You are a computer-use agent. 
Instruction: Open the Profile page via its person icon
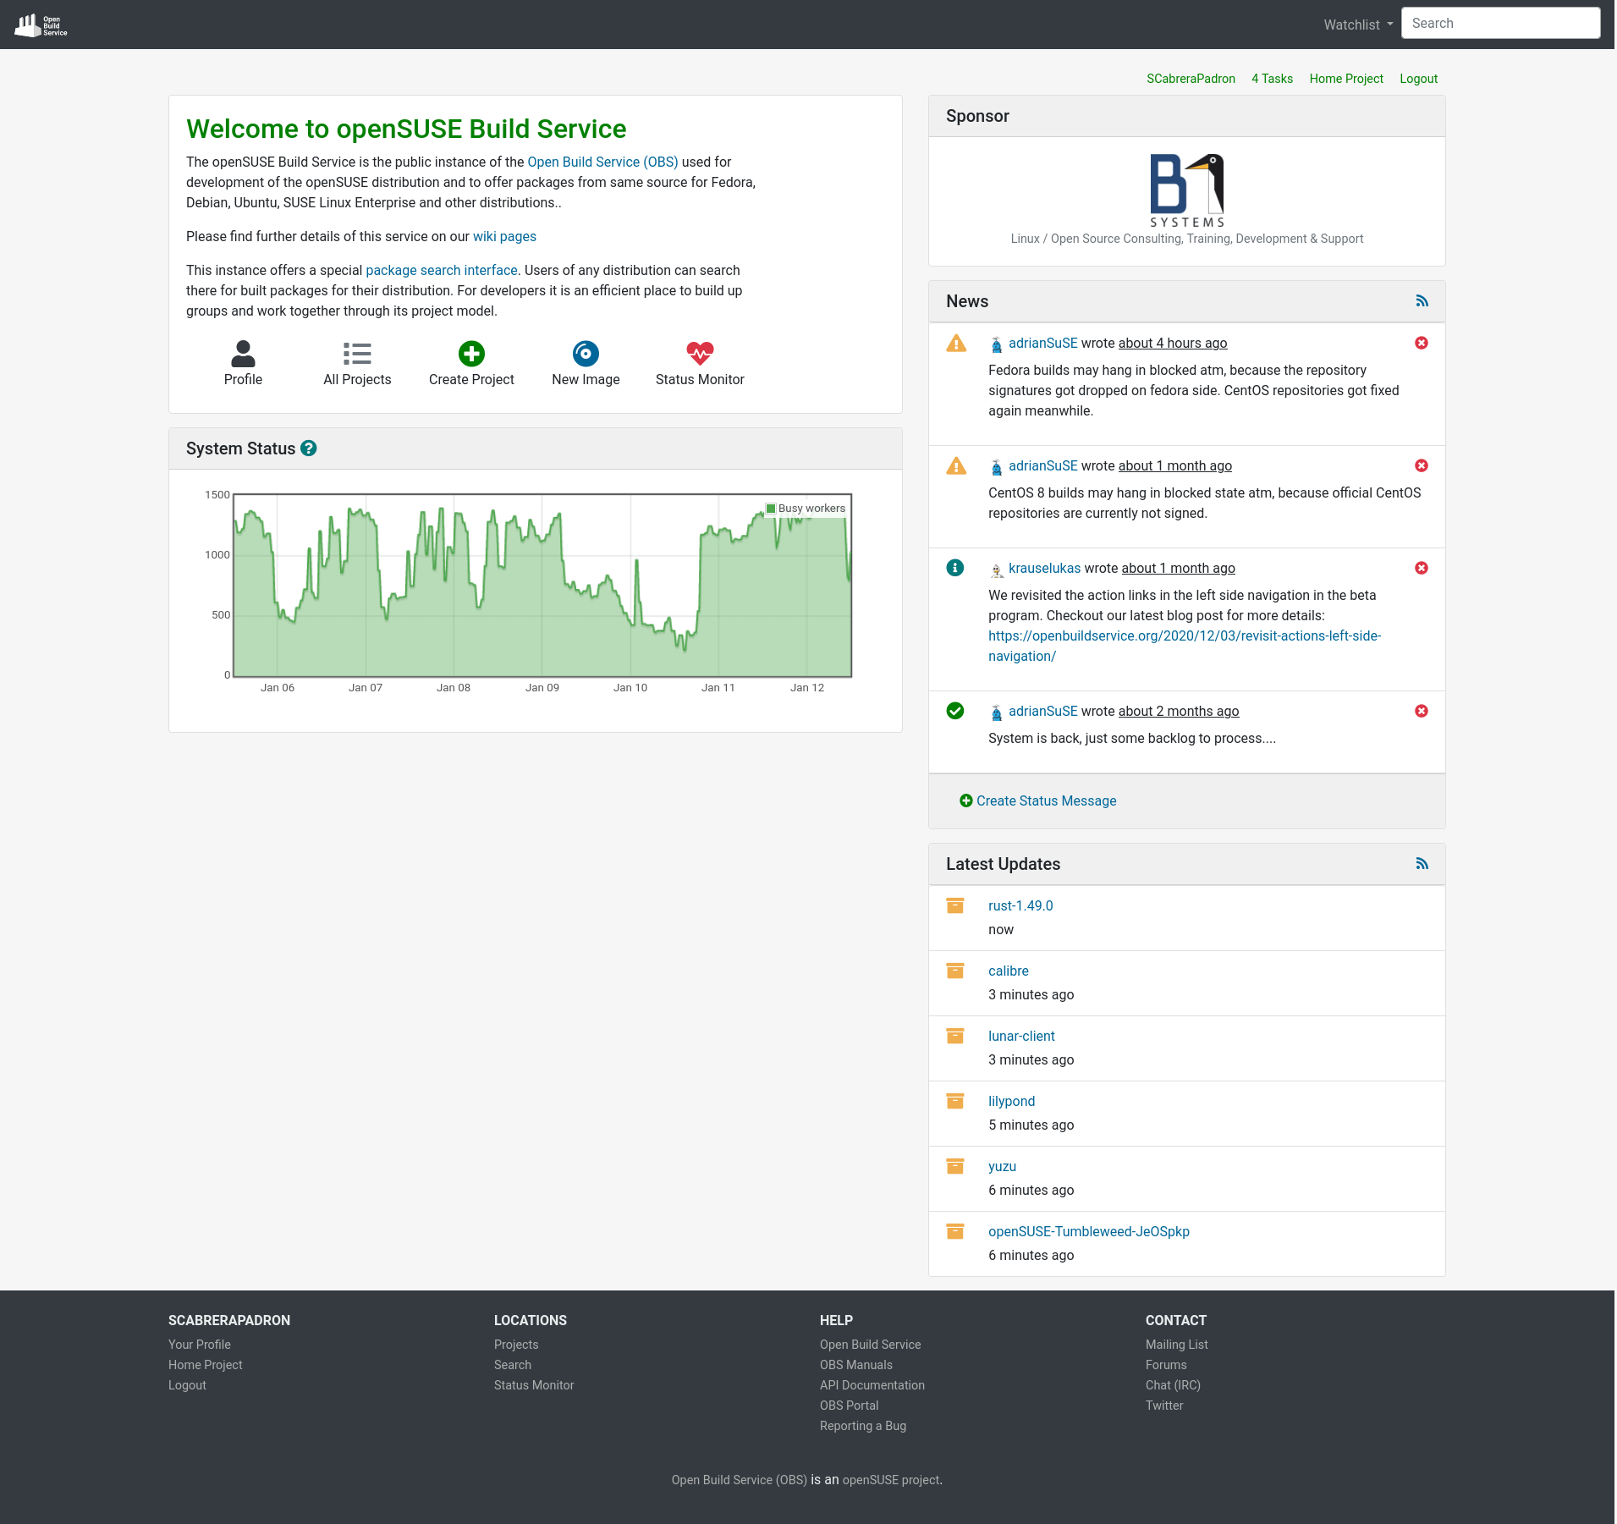click(243, 354)
